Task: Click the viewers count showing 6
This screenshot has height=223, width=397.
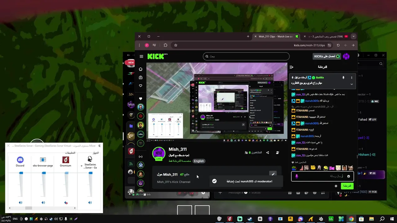Action: coord(253,152)
